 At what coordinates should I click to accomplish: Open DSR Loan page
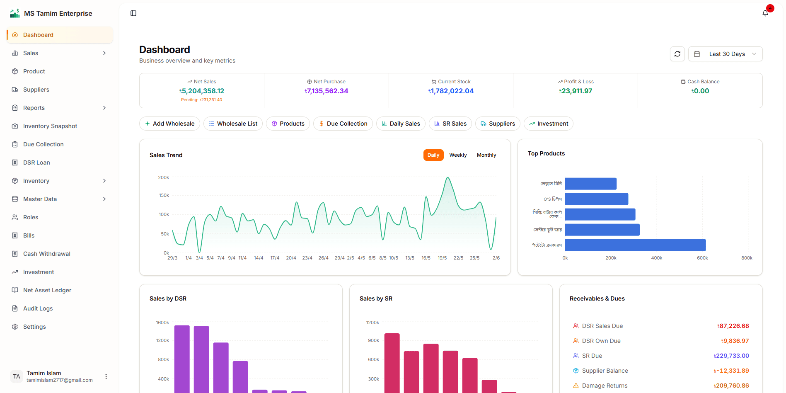tap(60, 163)
